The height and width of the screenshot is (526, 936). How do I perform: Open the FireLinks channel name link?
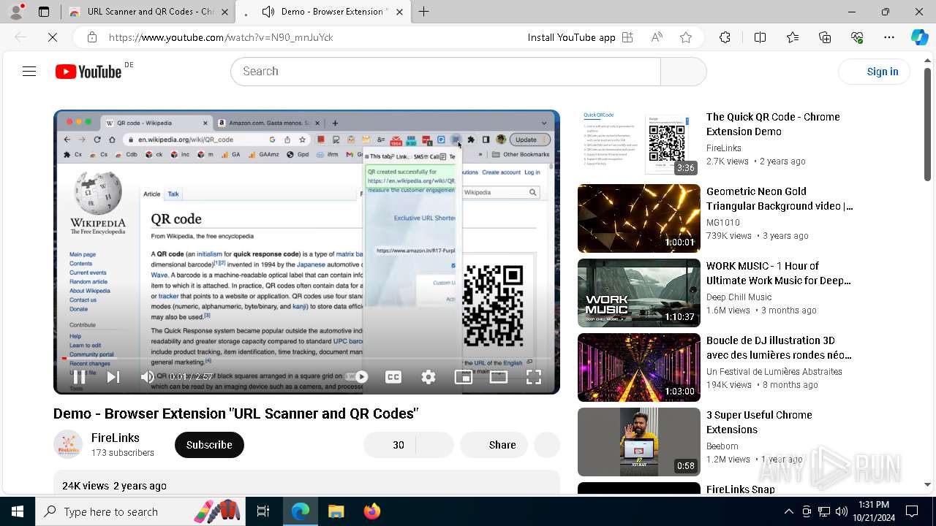coord(116,438)
